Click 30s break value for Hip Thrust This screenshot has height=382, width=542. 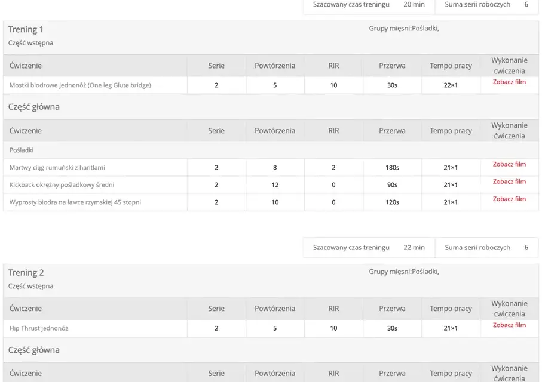click(x=393, y=328)
